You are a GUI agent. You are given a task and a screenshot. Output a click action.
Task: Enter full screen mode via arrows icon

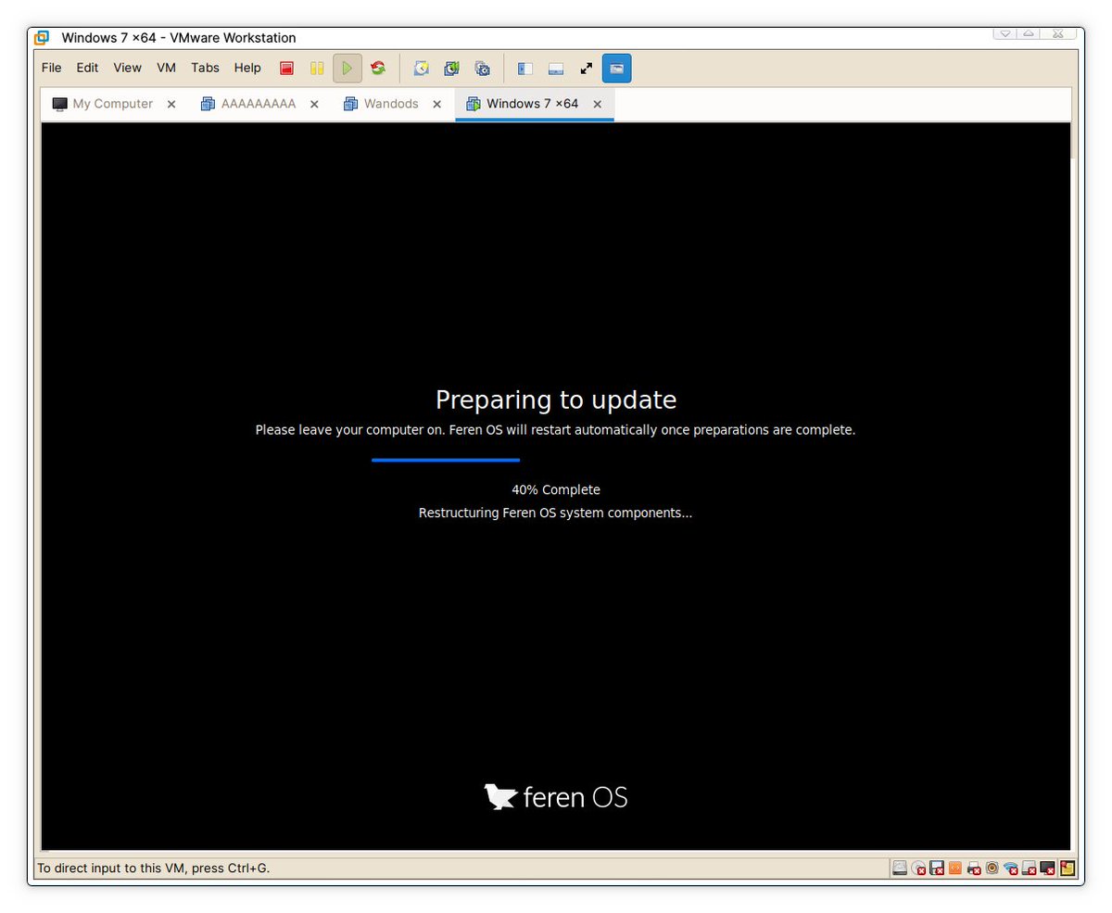(587, 69)
